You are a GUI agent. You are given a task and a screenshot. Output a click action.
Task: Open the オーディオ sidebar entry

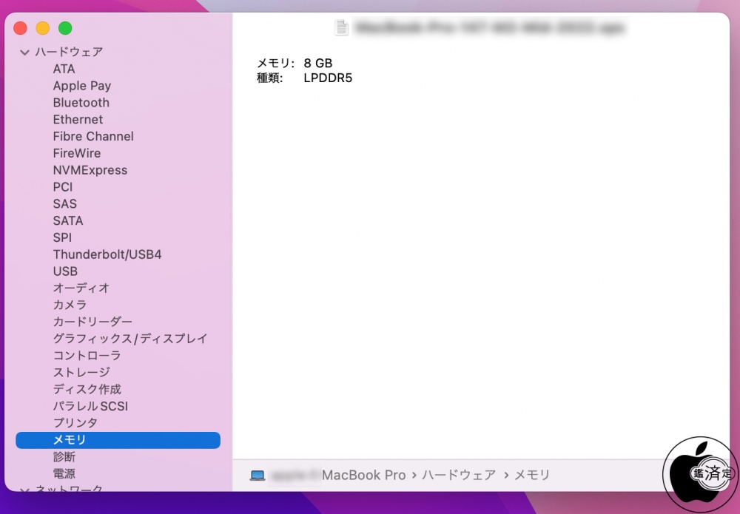click(81, 288)
